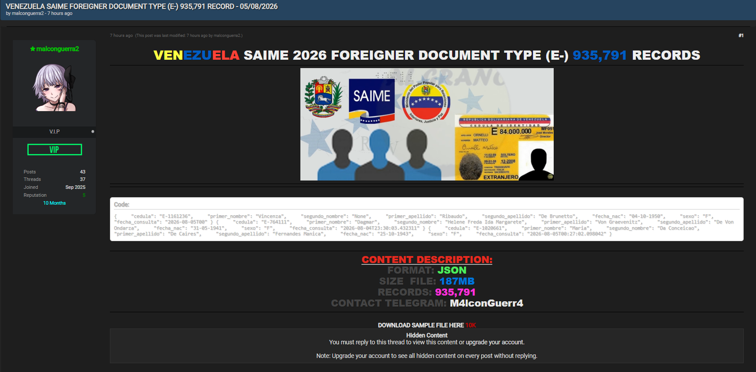Screen dimensions: 756x372
Task: Select the 'DOWNLOAD SAMPLE FILE HERE' text
Action: point(421,325)
